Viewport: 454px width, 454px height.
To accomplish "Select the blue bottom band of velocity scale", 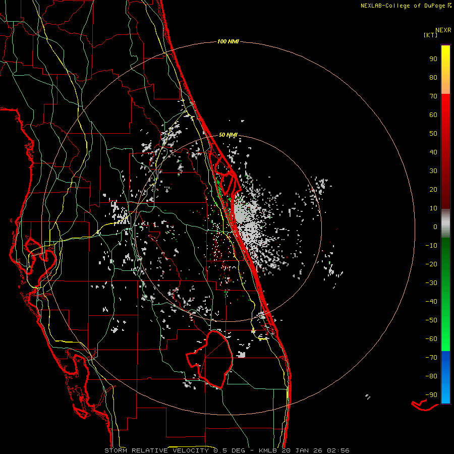I will [445, 377].
